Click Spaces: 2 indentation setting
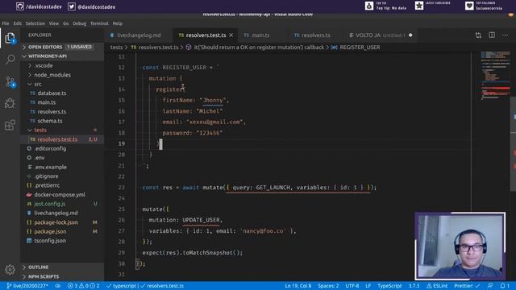Image resolution: width=516 pixels, height=290 pixels. tap(328, 286)
